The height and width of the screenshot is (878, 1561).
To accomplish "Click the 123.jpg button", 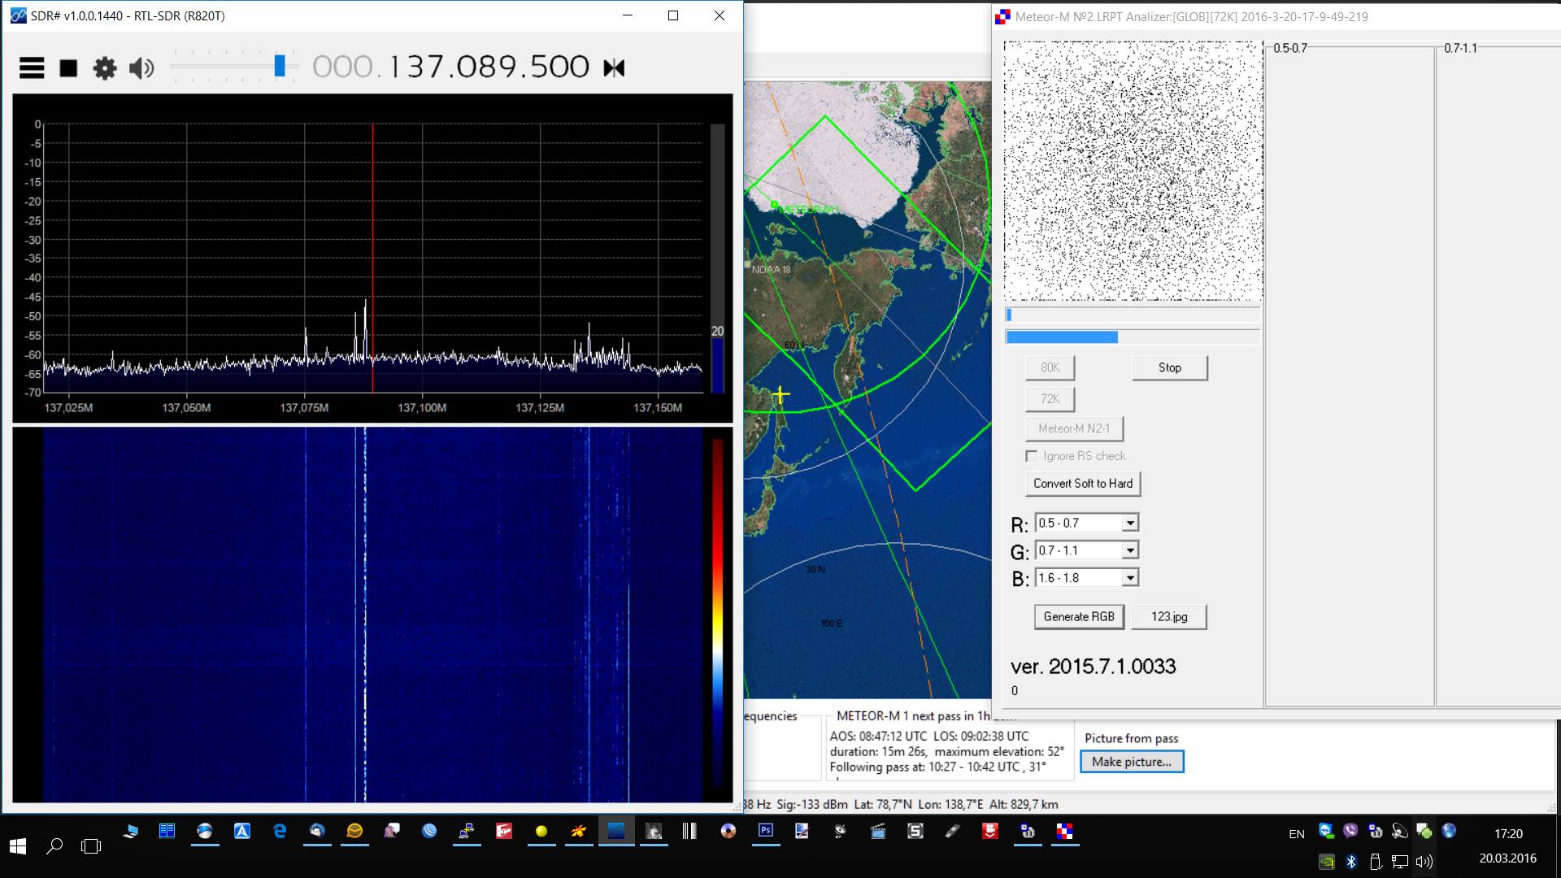I will coord(1168,617).
